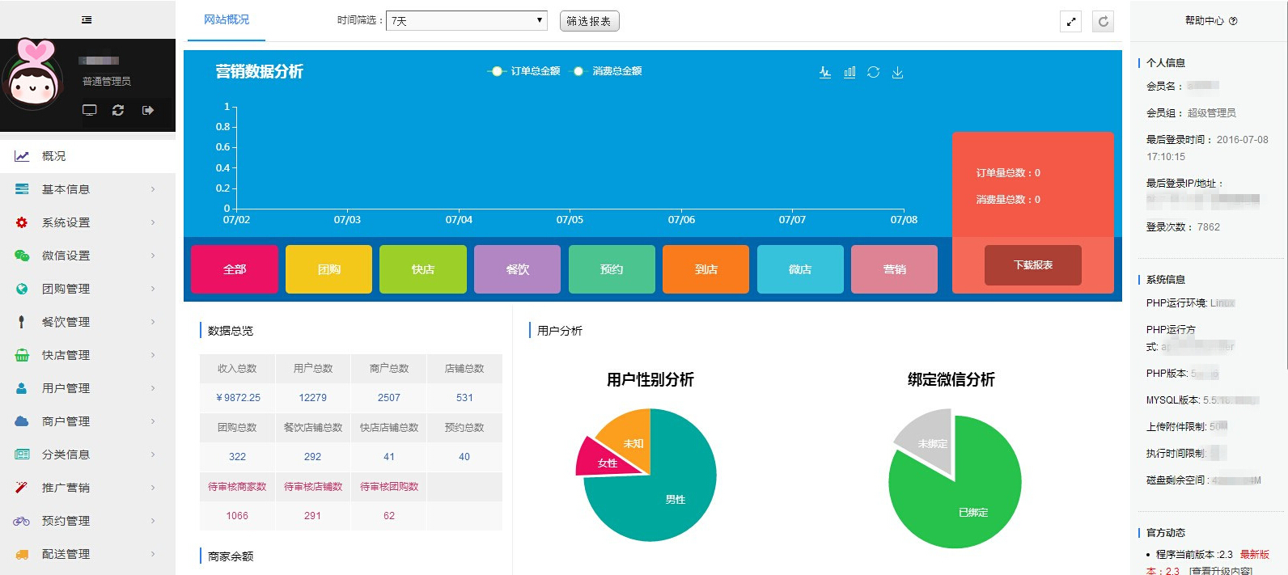The height and width of the screenshot is (575, 1288).
Task: Select the yellow 团购 category tile
Action: [328, 269]
